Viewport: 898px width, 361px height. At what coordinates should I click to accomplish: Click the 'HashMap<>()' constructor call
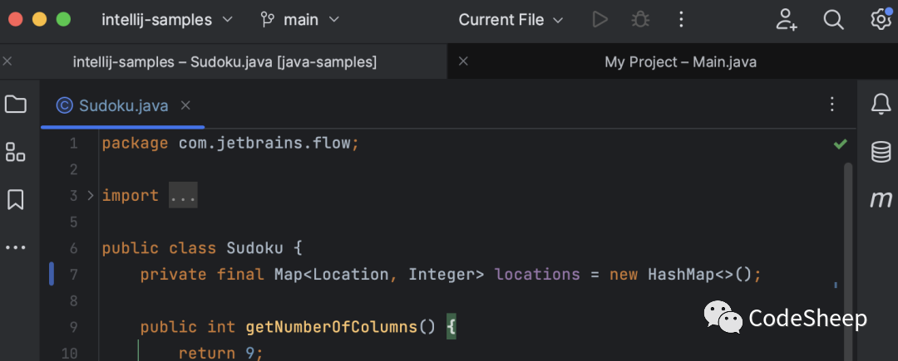[x=699, y=275]
